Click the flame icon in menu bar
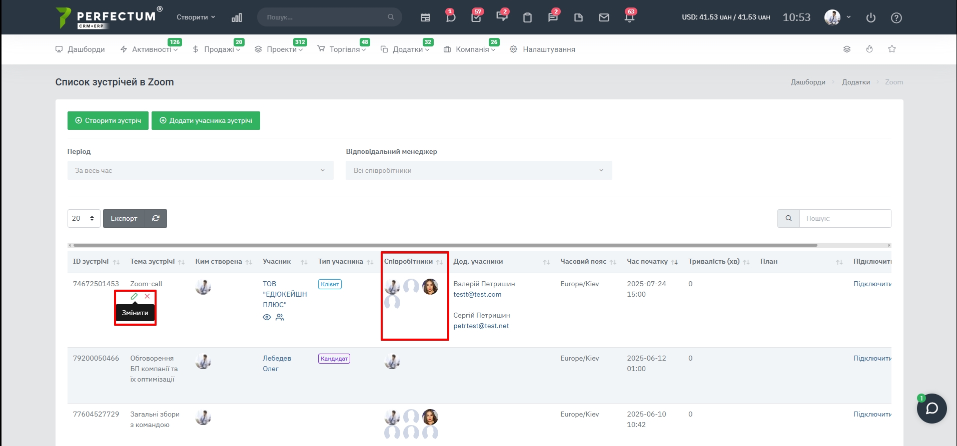Viewport: 957px width, 446px height. pyautogui.click(x=869, y=49)
